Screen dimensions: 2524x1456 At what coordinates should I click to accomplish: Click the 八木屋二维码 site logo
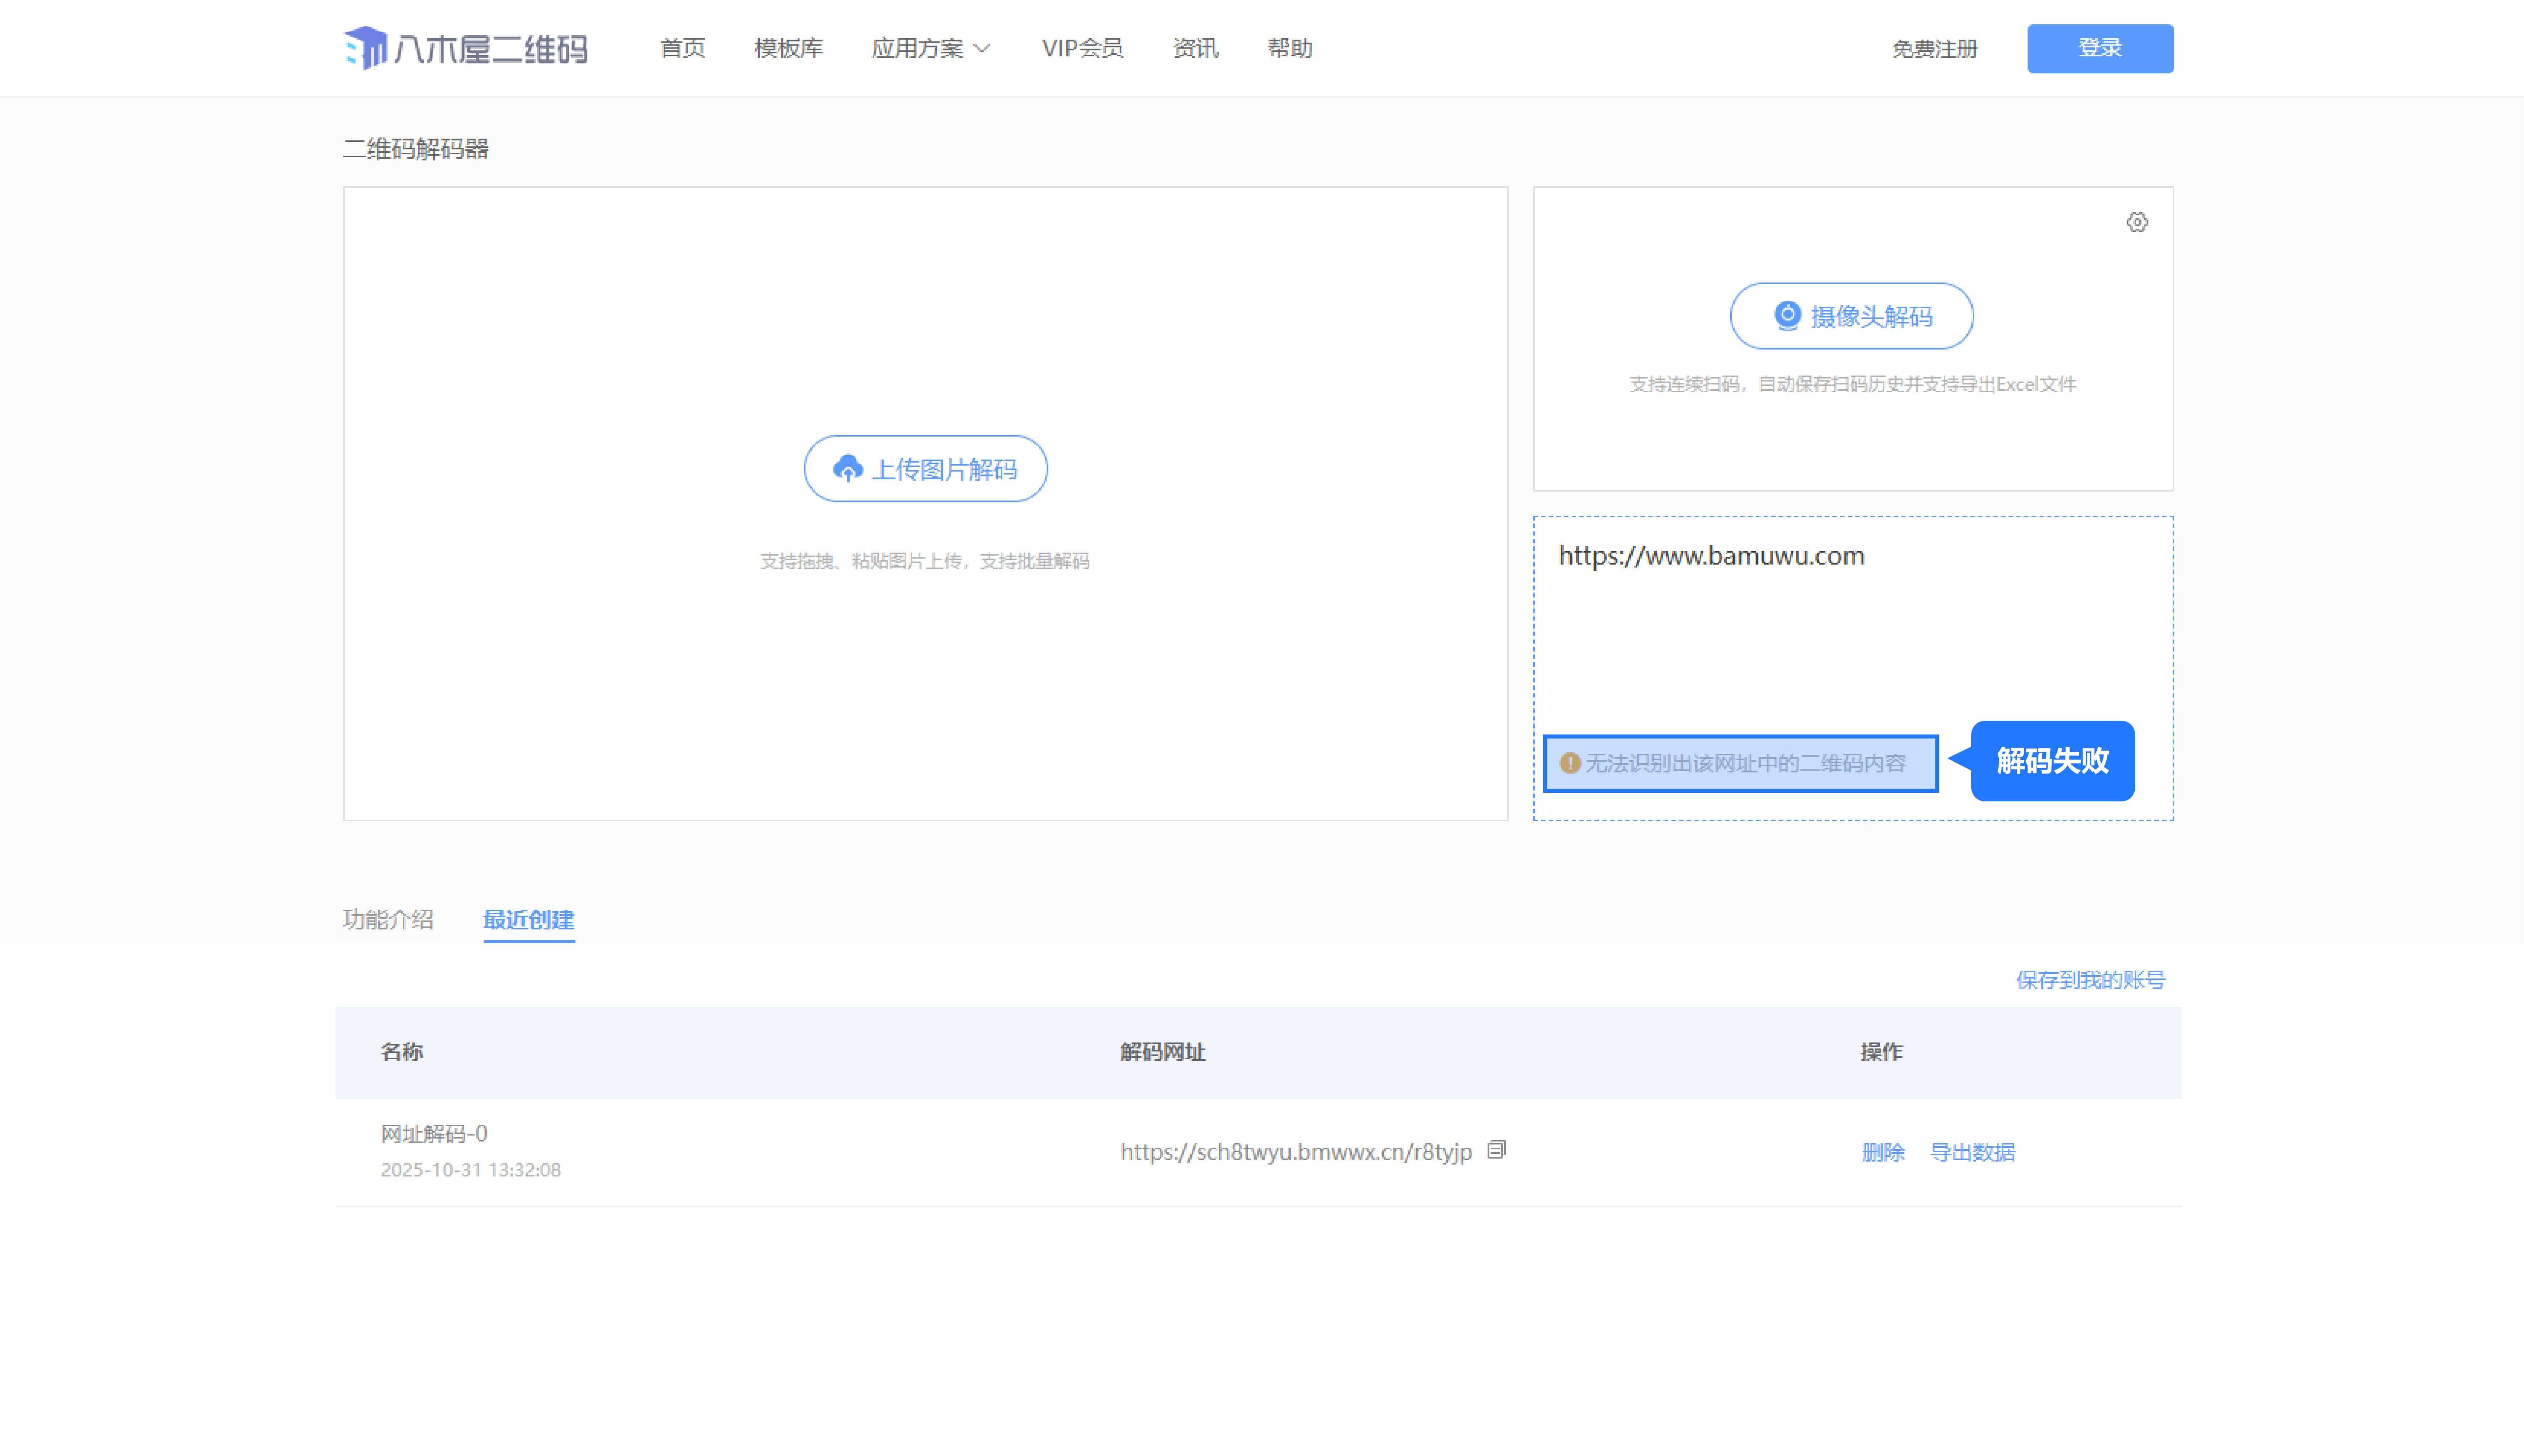pos(464,48)
